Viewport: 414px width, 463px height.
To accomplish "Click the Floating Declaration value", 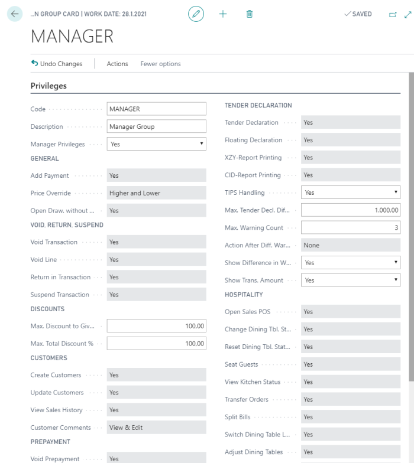I will (x=351, y=139).
